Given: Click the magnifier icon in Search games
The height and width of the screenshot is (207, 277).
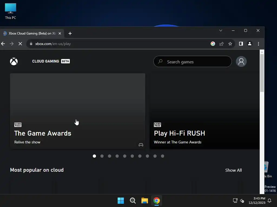Looking at the screenshot, I should point(160,61).
